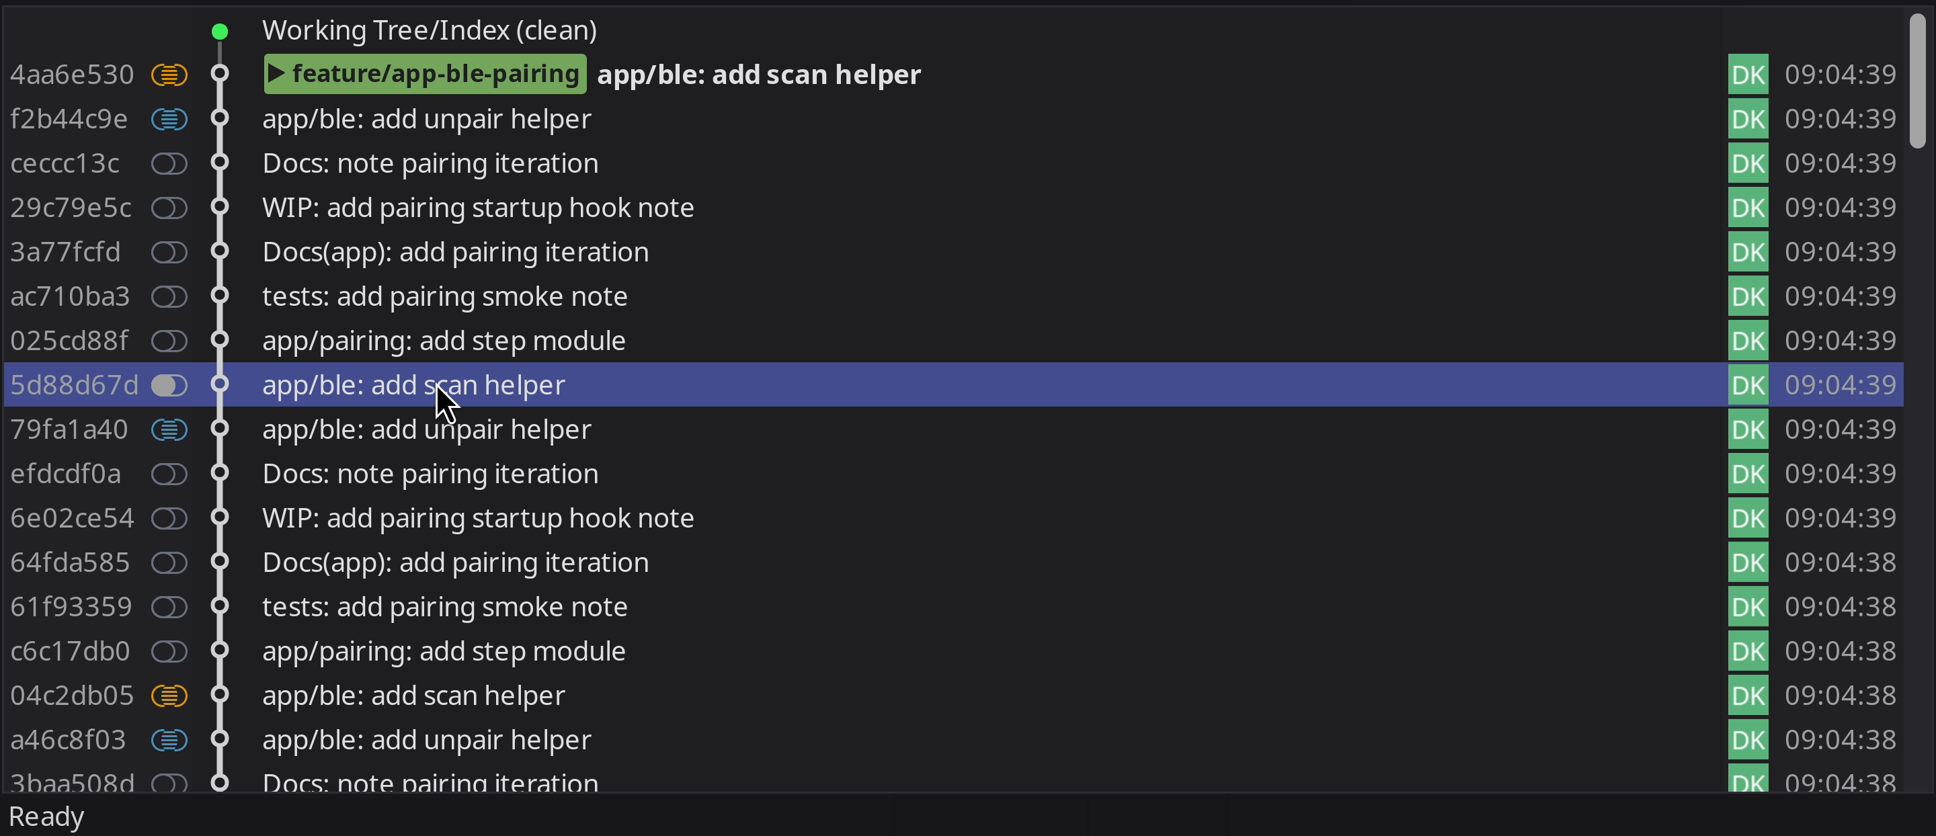
Task: Click timestamp of commit 64fda585
Action: pyautogui.click(x=1840, y=562)
